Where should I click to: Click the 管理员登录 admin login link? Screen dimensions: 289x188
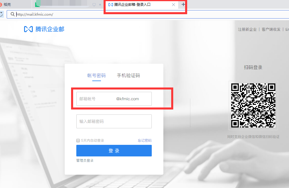pyautogui.click(x=84, y=160)
